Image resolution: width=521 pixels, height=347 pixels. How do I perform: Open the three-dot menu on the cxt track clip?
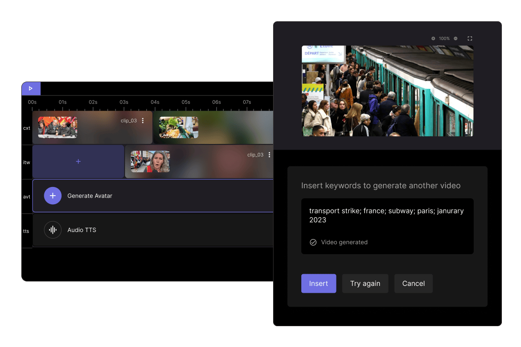143,121
